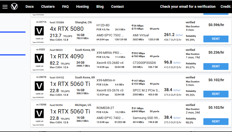Click 'm:15098' machine ID
232x132 pixels.
point(41,105)
